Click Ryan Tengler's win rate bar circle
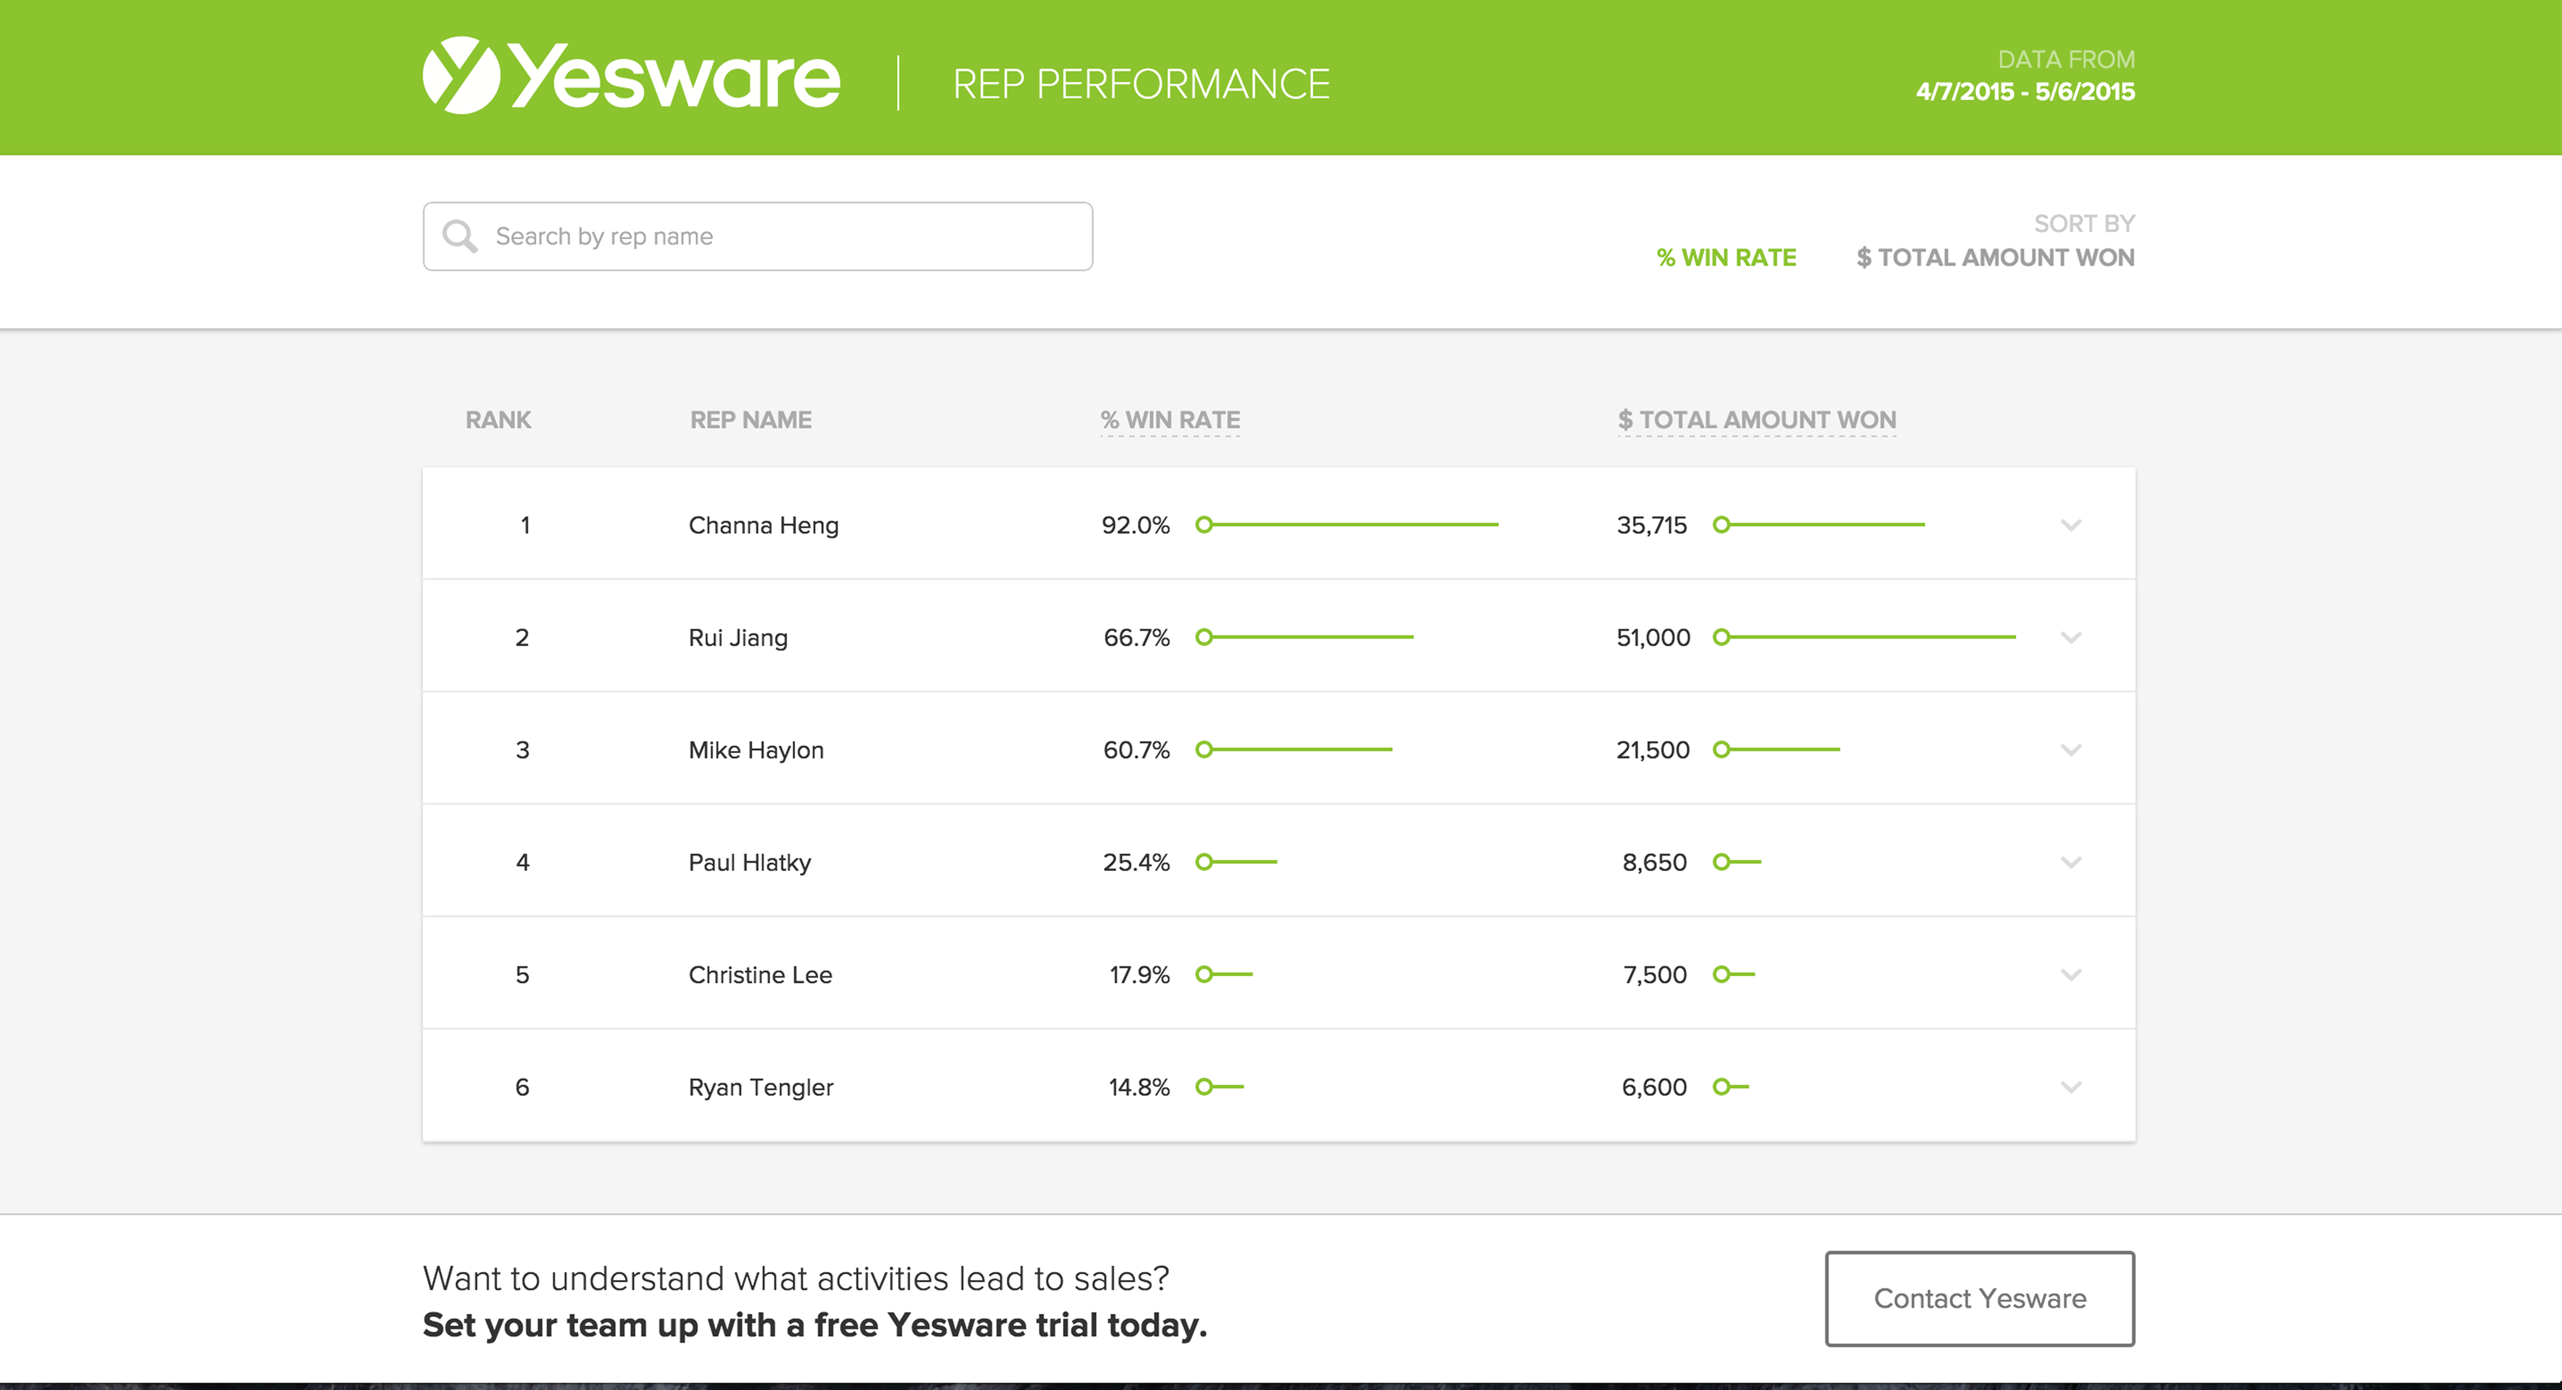 [1205, 1087]
